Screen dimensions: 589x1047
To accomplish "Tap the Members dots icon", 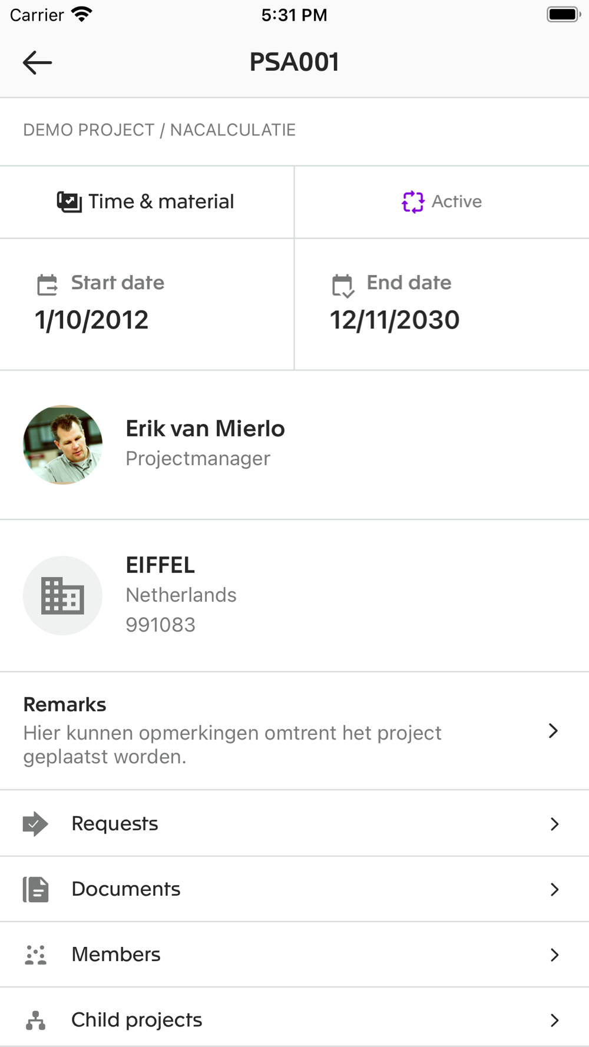I will point(35,955).
